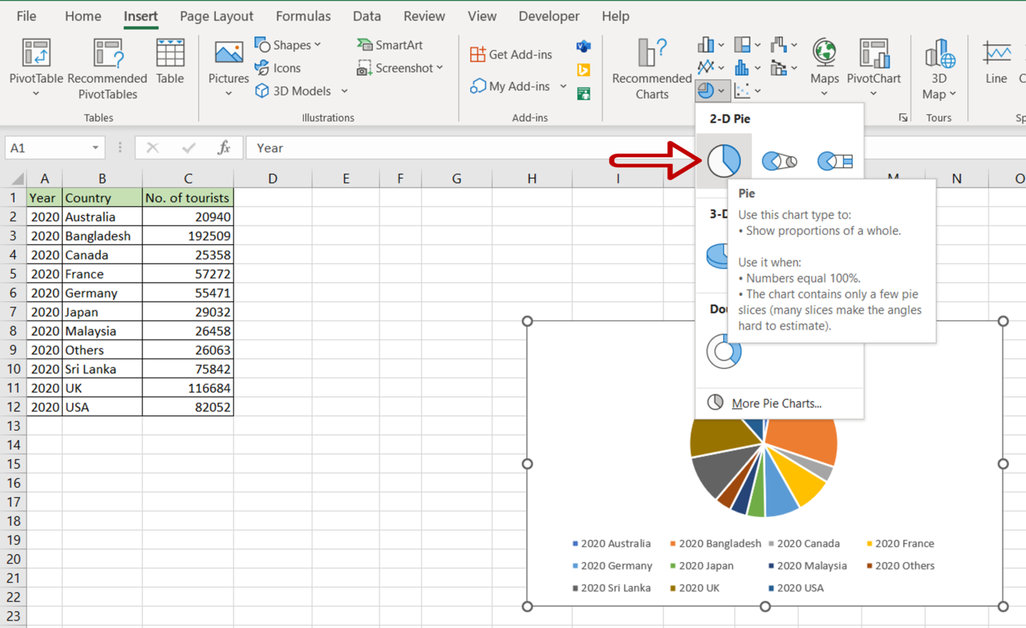Click the More Pie Charts option

point(777,403)
